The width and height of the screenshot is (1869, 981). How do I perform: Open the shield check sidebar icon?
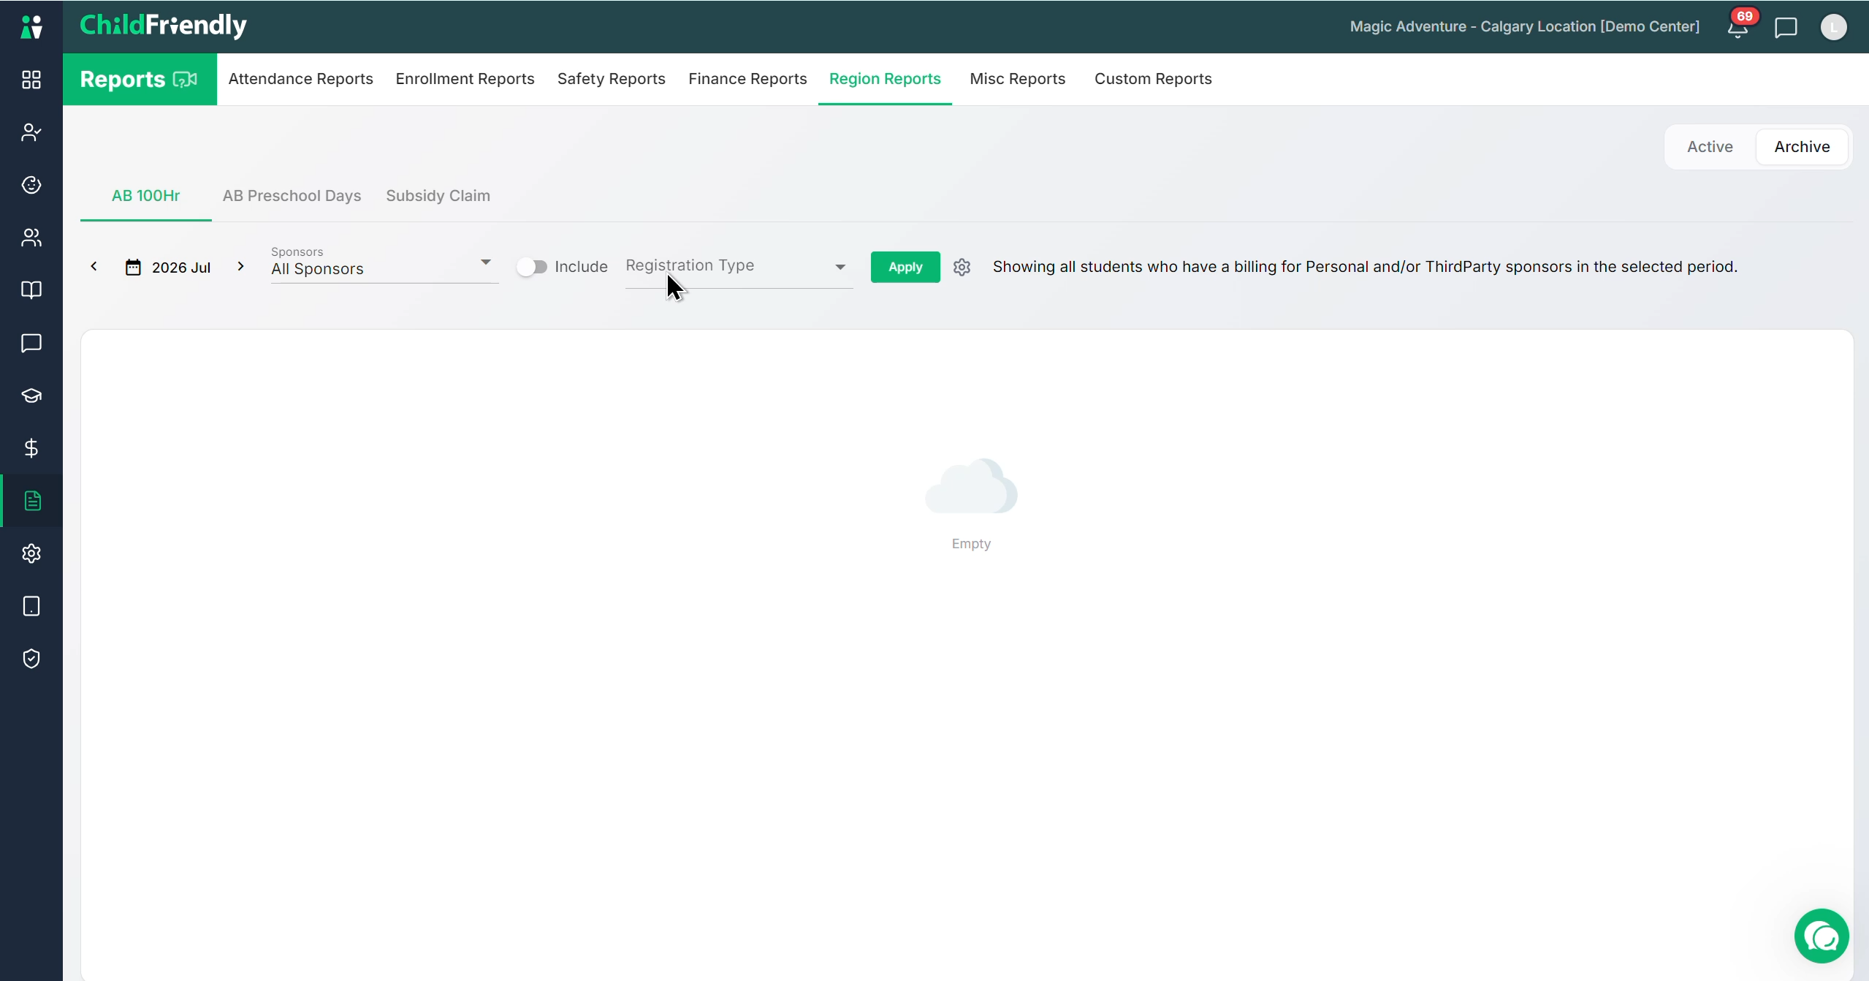31,659
